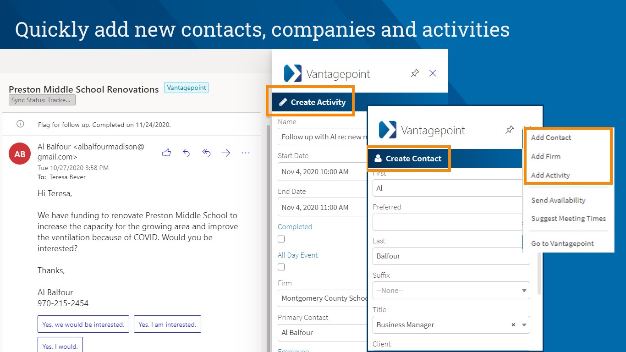Click the info icon beside follow-up flag message
The image size is (626, 352).
click(20, 124)
